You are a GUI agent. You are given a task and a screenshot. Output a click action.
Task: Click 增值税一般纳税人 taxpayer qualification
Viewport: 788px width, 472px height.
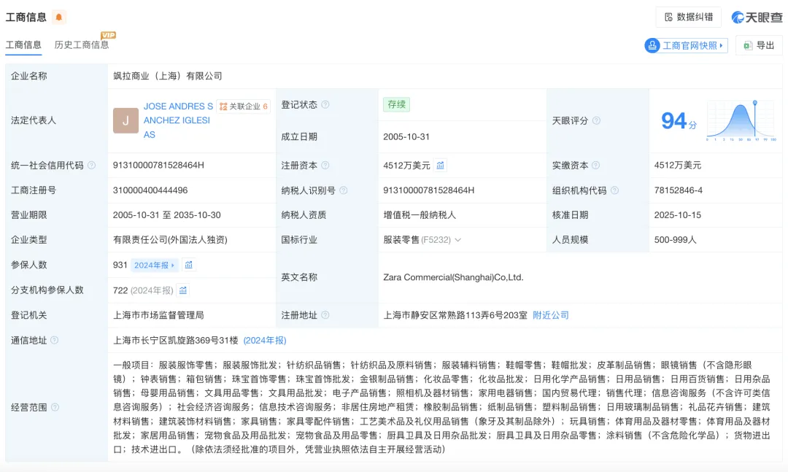coord(420,214)
